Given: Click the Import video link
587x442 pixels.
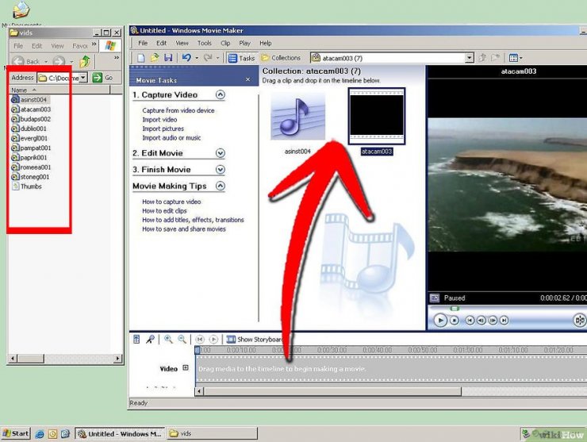Looking at the screenshot, I should click(x=159, y=120).
